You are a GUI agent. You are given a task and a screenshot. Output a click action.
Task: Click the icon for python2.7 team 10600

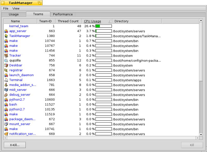6,100
